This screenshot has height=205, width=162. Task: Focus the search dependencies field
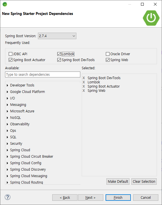43,75
